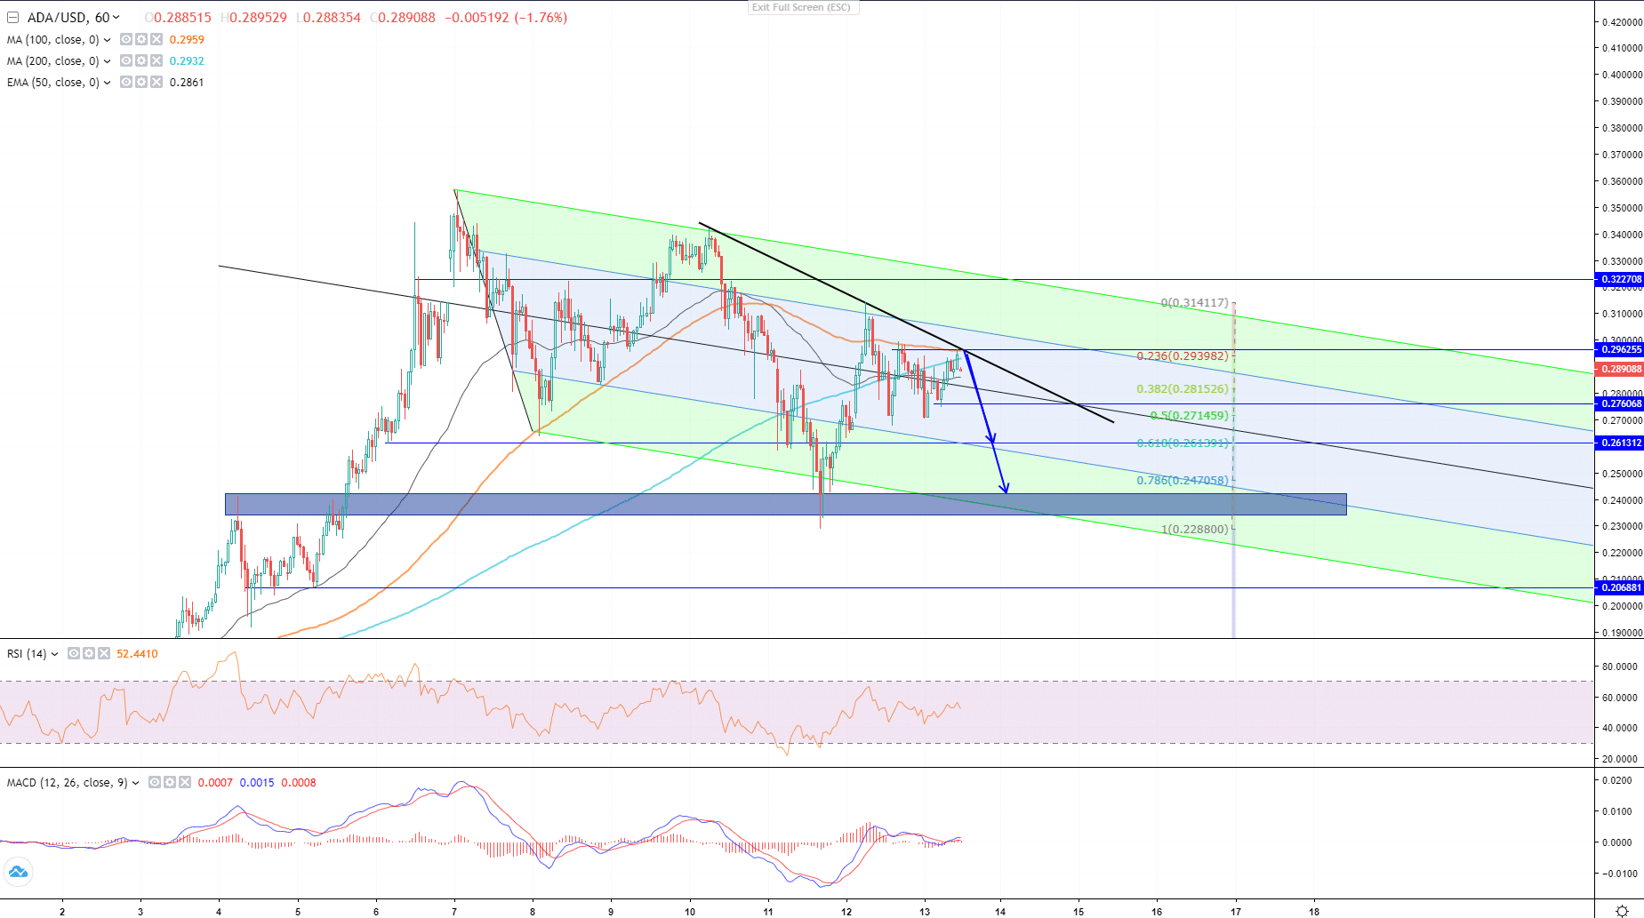Expand the EMA (50, close, 0) dropdown arrow
This screenshot has width=1644, height=918.
point(108,83)
